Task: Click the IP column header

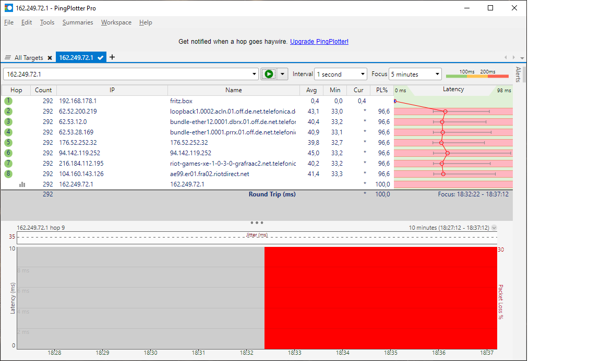Action: click(112, 90)
